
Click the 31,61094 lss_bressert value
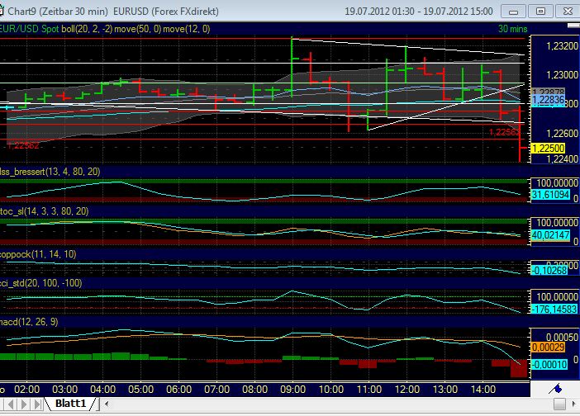coord(551,194)
